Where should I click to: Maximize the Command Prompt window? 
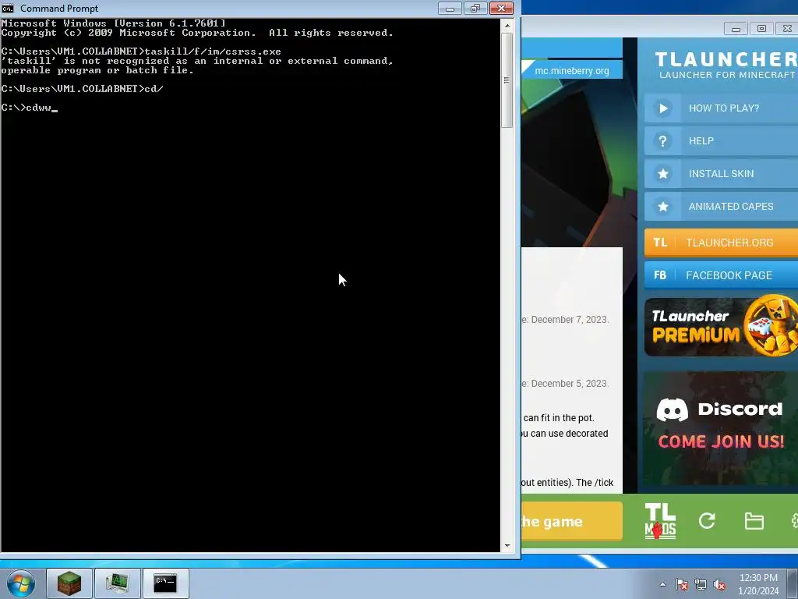(x=475, y=8)
